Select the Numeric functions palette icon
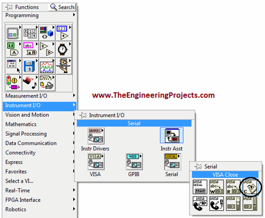Screen dimensions: 265x218 pyautogui.click(x=64, y=32)
